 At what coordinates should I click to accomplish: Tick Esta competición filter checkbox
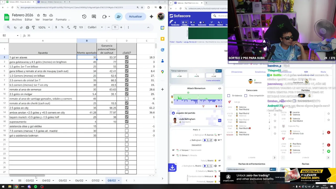click(246, 96)
